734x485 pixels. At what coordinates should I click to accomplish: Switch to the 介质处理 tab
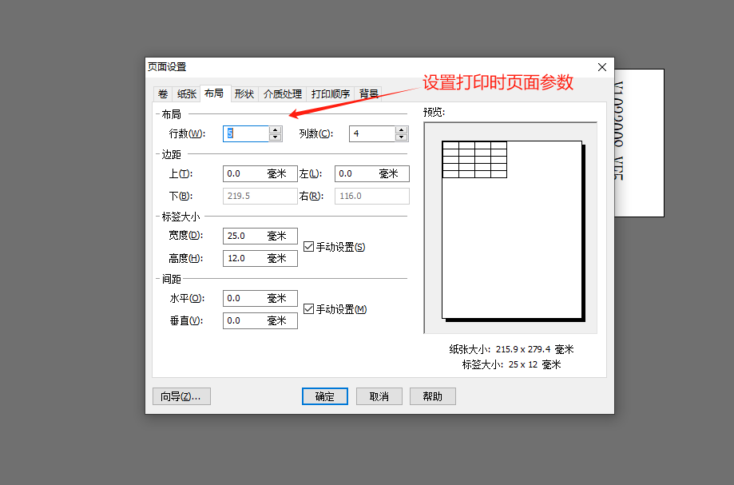coord(282,94)
